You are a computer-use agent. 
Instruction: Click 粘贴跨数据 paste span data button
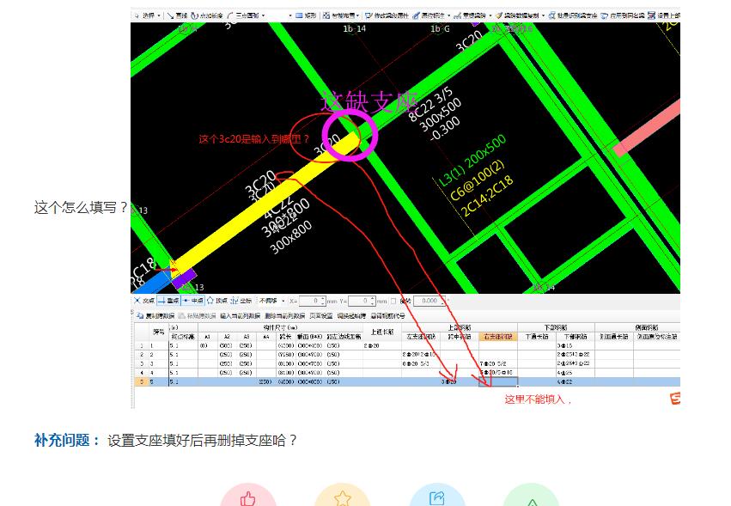(x=198, y=316)
